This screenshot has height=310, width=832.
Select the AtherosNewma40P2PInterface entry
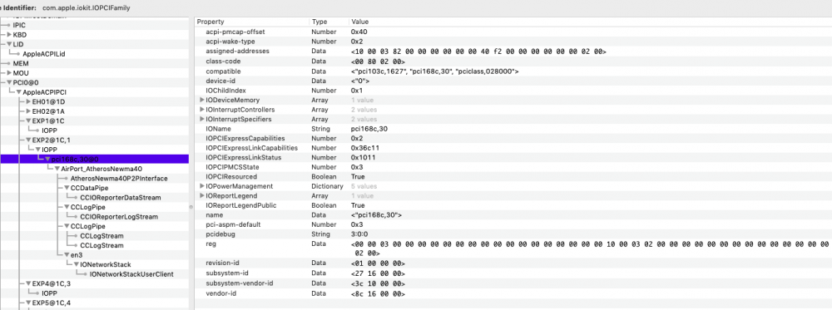point(119,178)
